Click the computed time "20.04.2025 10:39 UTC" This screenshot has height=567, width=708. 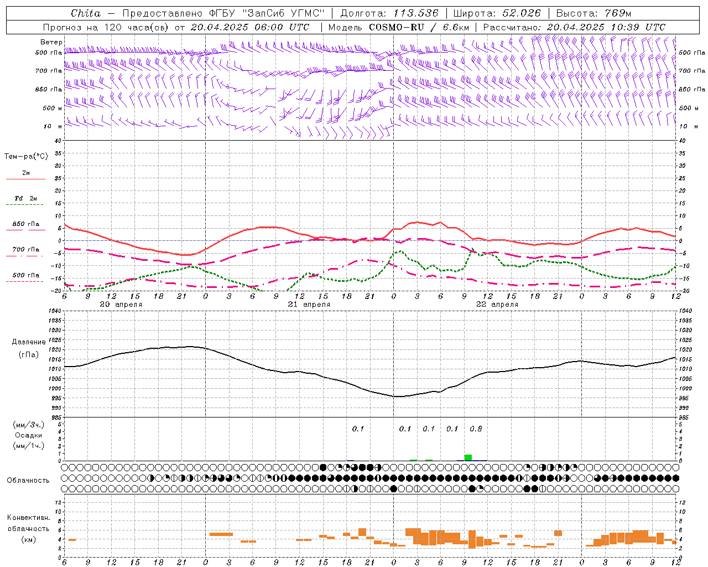tap(606, 27)
